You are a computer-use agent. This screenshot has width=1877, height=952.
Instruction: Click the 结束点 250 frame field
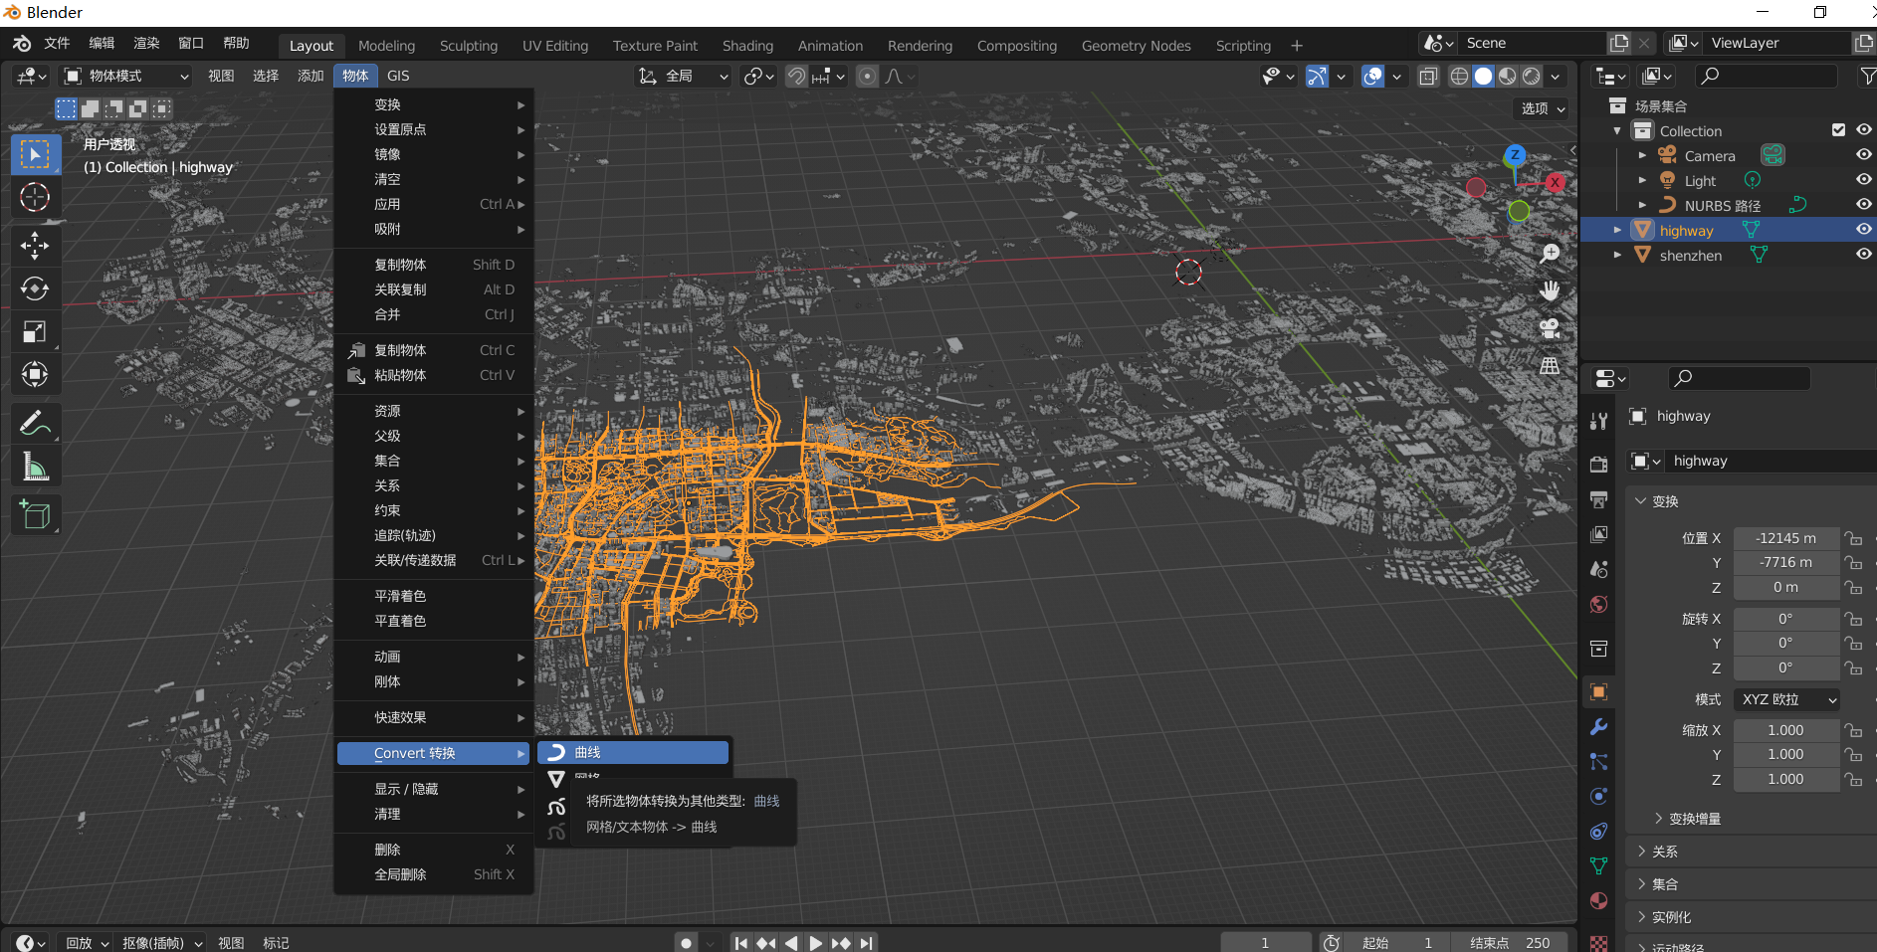click(x=1509, y=942)
